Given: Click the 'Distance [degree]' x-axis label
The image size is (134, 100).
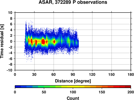Looking at the screenshot, I should tap(73, 81).
